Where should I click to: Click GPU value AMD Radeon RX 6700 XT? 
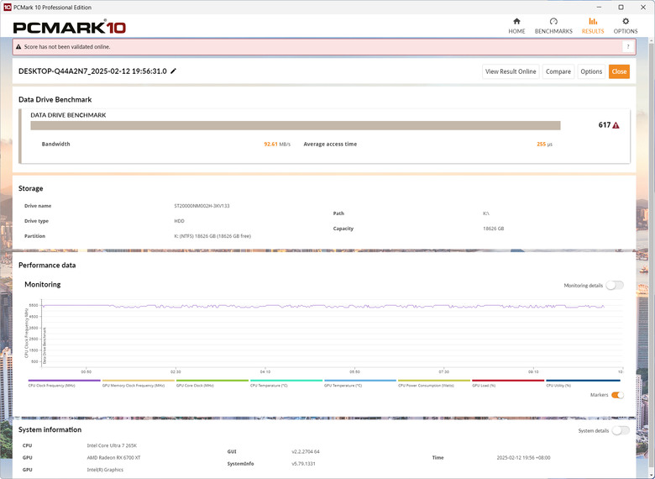coord(113,458)
